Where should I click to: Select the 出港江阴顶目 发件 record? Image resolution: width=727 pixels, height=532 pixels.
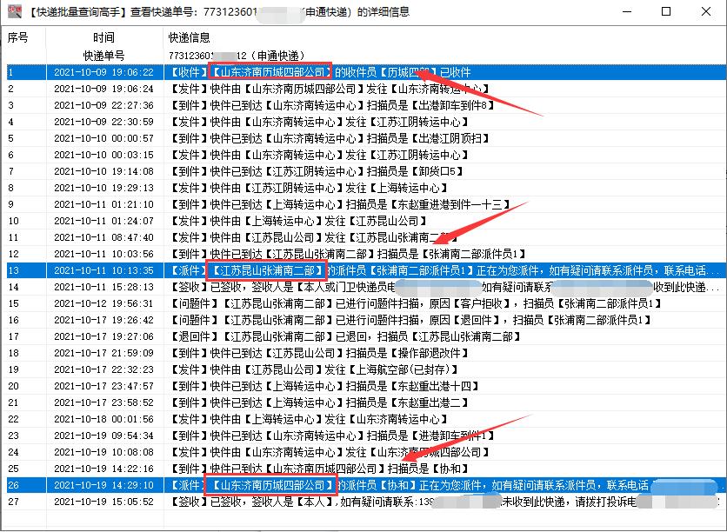point(348,137)
